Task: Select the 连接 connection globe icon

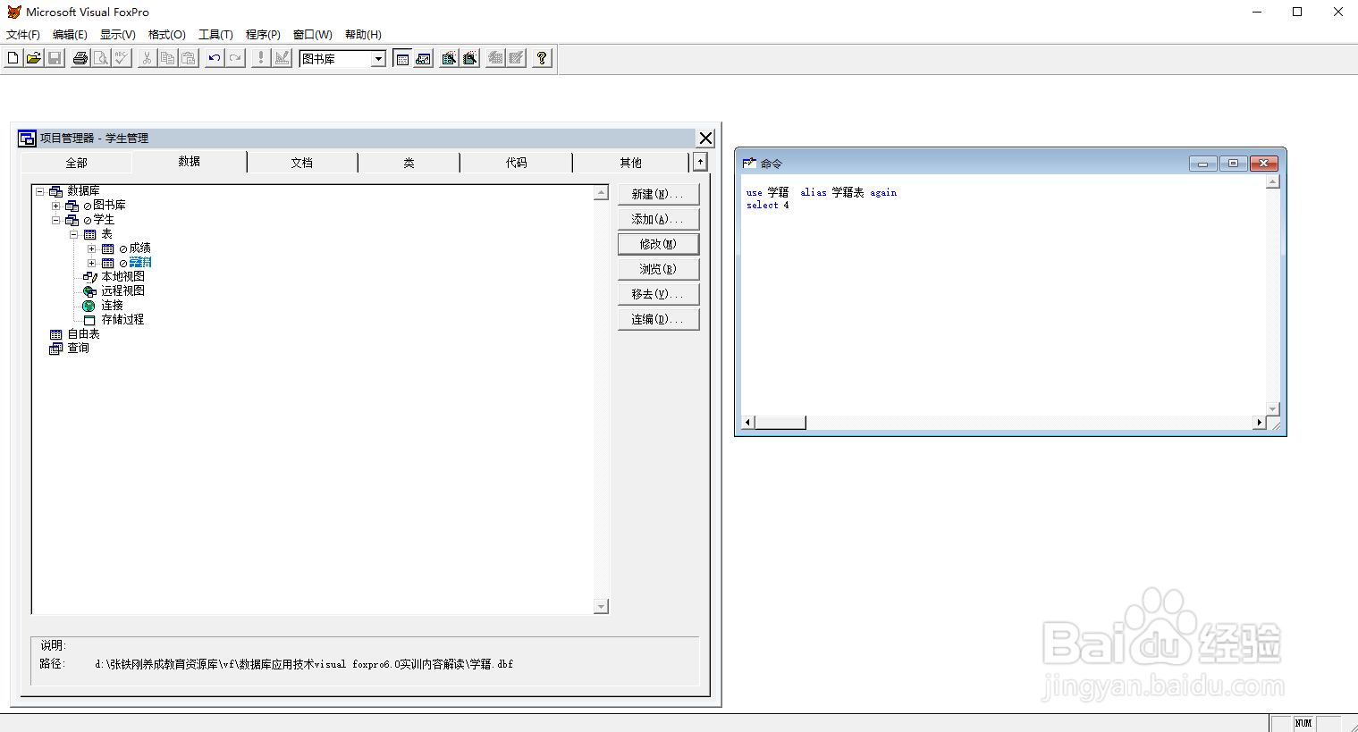Action: coord(89,306)
